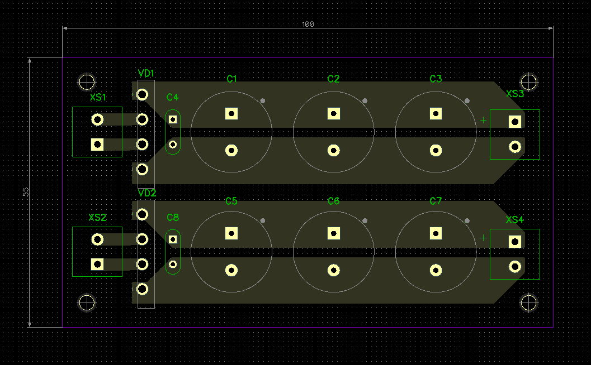
Task: Click the bottom-right mounting hole
Action: point(528,302)
